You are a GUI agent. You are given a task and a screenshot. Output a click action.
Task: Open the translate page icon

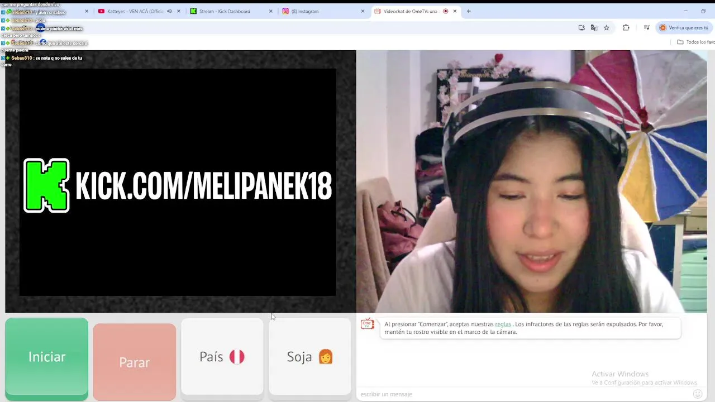(594, 27)
